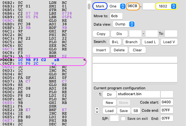
Task: Click the Dir button for program 1
Action: click(110, 94)
